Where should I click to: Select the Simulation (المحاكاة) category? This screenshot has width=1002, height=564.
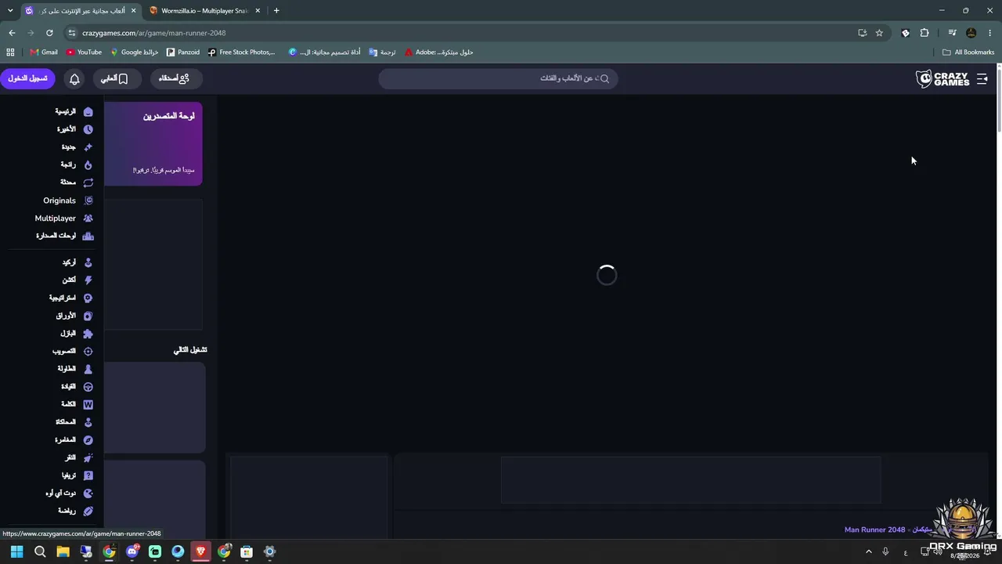(x=74, y=422)
